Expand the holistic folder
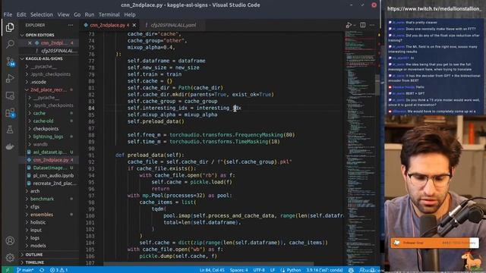 38,222
